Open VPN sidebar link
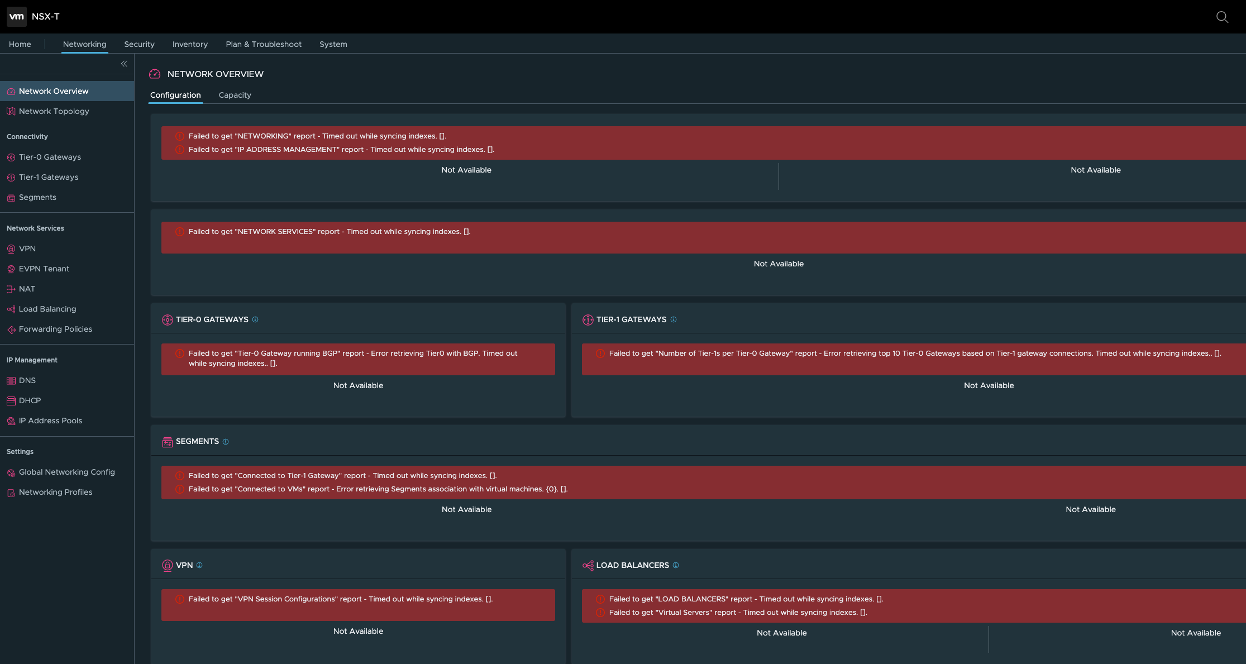The image size is (1246, 664). pyautogui.click(x=27, y=249)
